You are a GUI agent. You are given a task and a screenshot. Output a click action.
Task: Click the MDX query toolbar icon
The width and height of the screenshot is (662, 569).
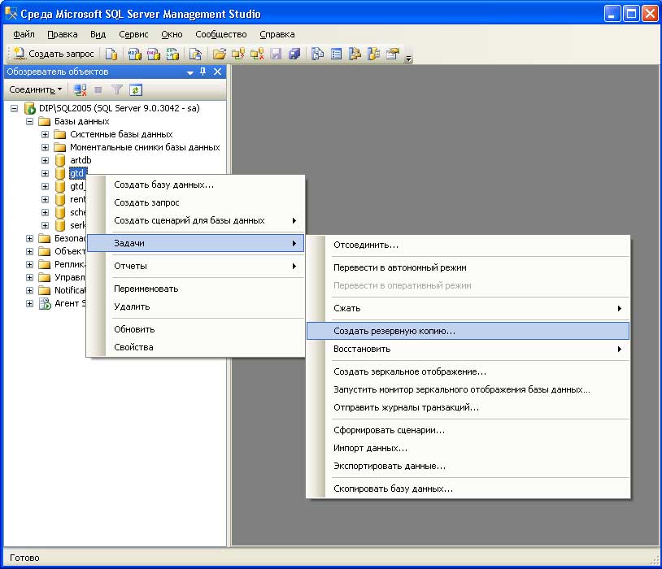click(134, 54)
